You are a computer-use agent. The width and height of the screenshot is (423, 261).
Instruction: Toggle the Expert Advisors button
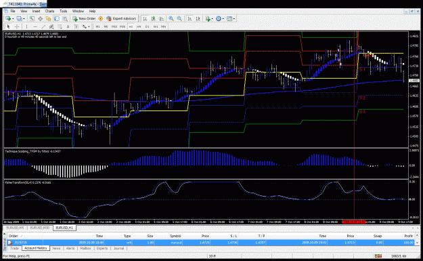121,19
